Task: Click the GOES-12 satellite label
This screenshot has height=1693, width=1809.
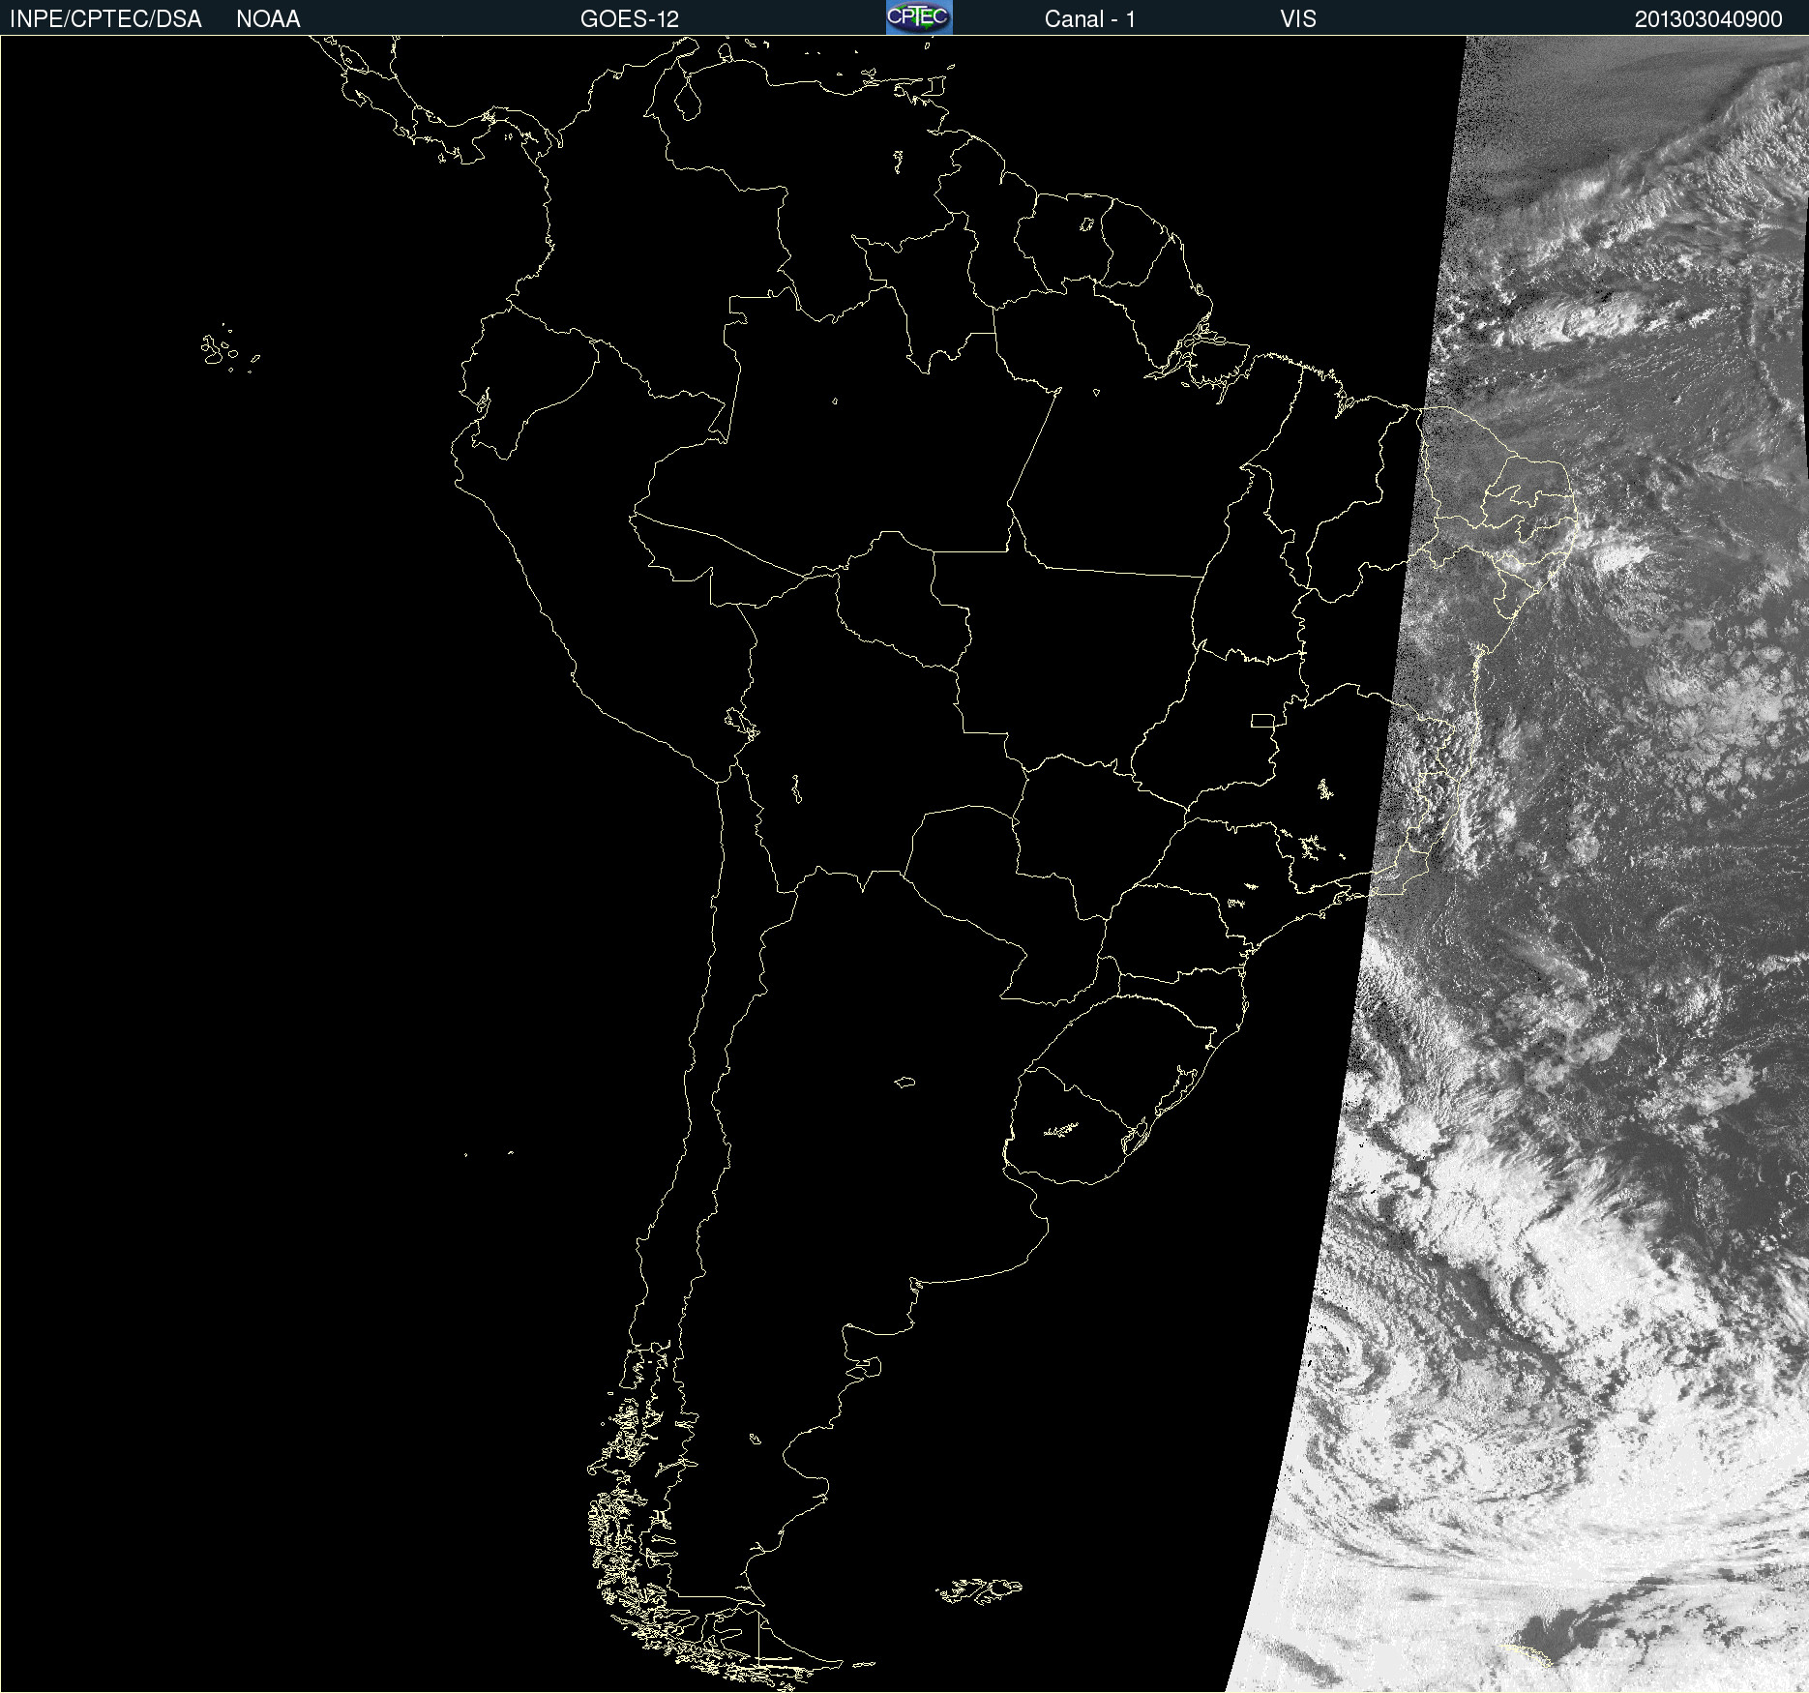Action: (x=630, y=19)
